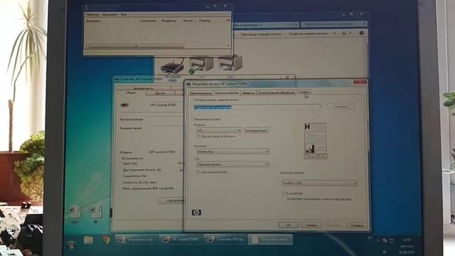Switch to the printer properties taskbar item

pos(225,240)
